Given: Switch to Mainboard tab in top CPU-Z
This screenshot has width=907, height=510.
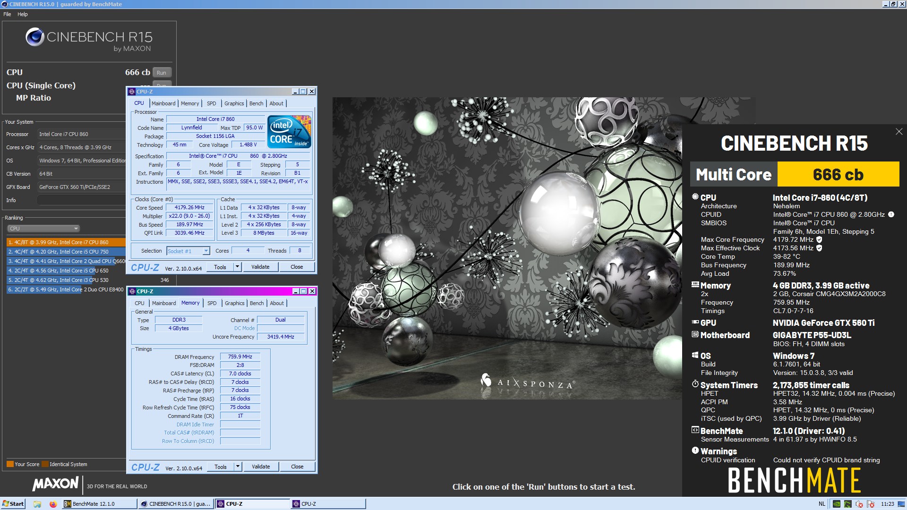Looking at the screenshot, I should pyautogui.click(x=163, y=103).
